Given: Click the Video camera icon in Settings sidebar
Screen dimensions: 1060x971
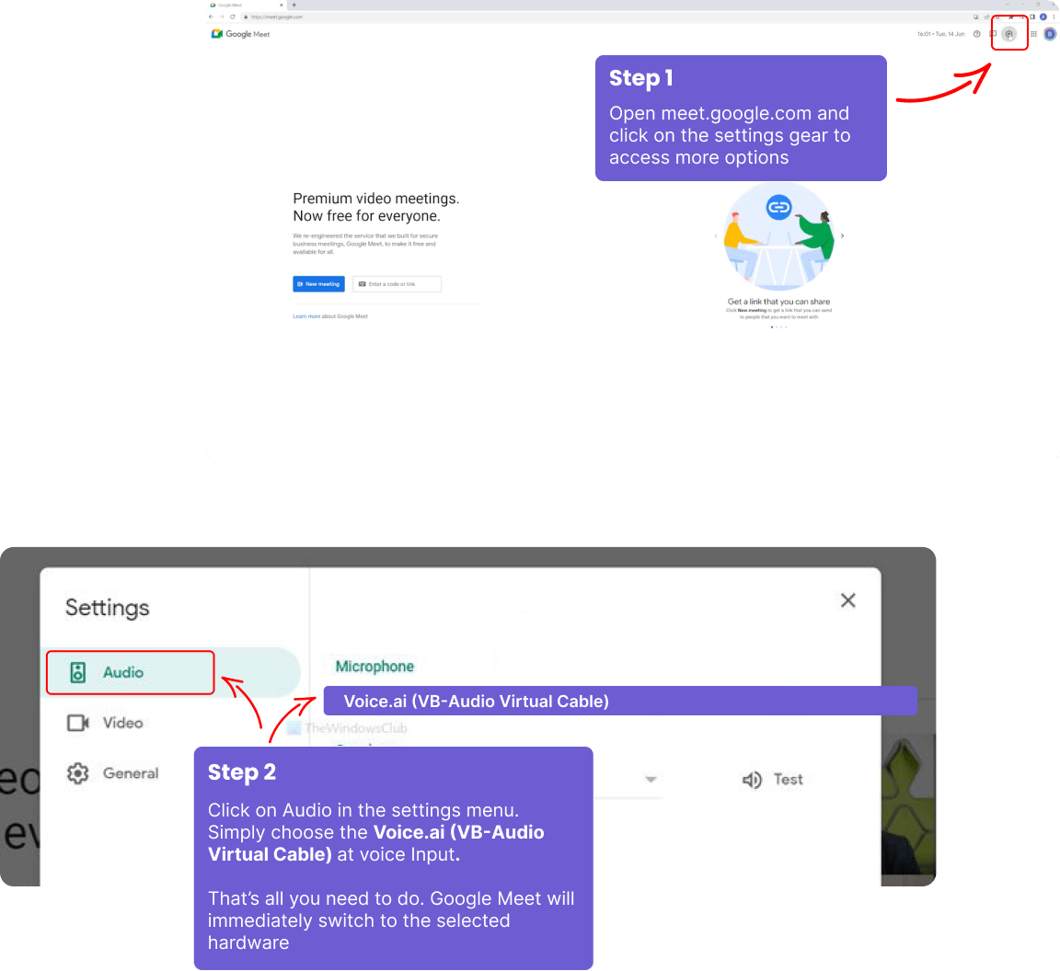Looking at the screenshot, I should (x=78, y=723).
